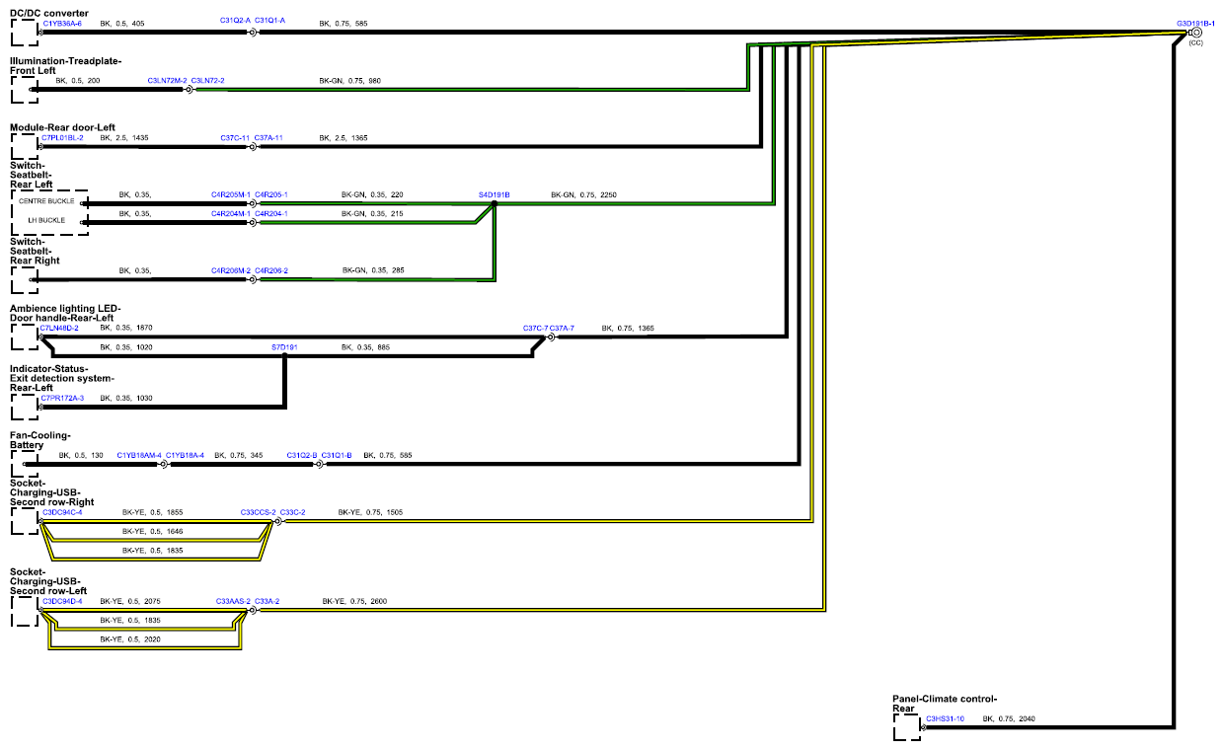
Task: Click ground point G3D191B-1 label
Action: 1195,22
